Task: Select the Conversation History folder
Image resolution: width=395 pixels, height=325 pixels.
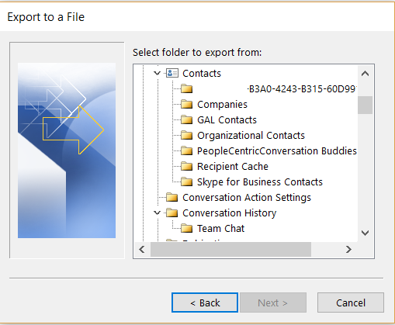Action: click(230, 213)
